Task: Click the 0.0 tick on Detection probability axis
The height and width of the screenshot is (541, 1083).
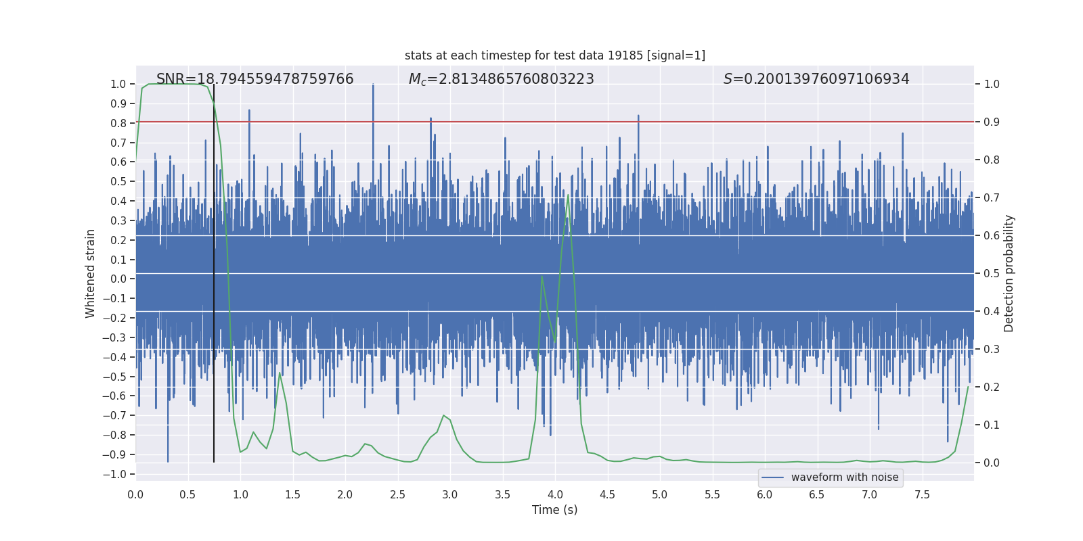Action: (x=992, y=463)
